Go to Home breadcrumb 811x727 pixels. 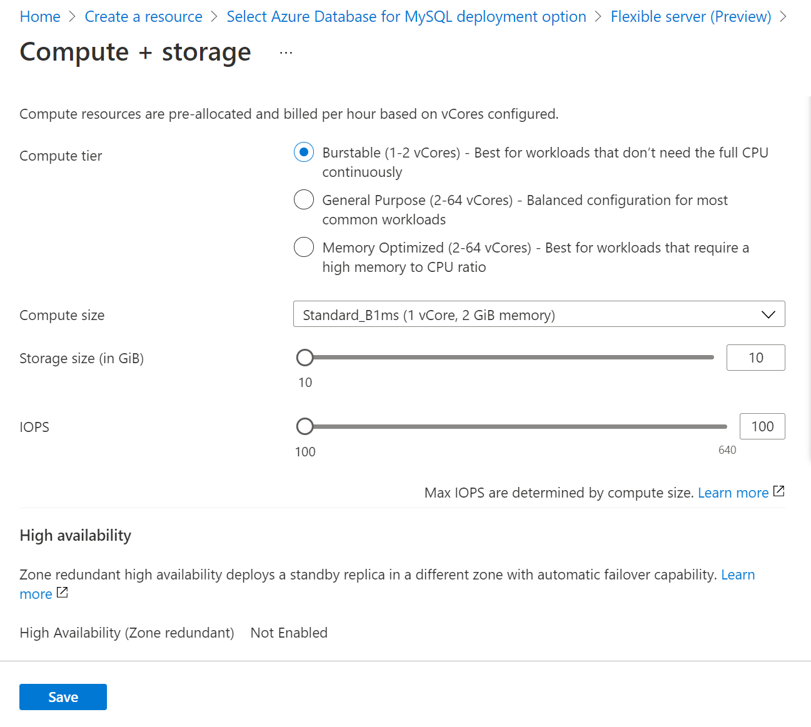[x=40, y=17]
